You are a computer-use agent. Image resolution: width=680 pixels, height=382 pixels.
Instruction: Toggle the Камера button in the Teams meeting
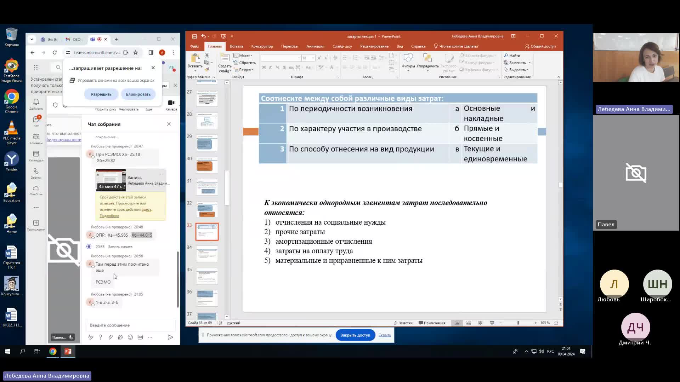point(171,105)
